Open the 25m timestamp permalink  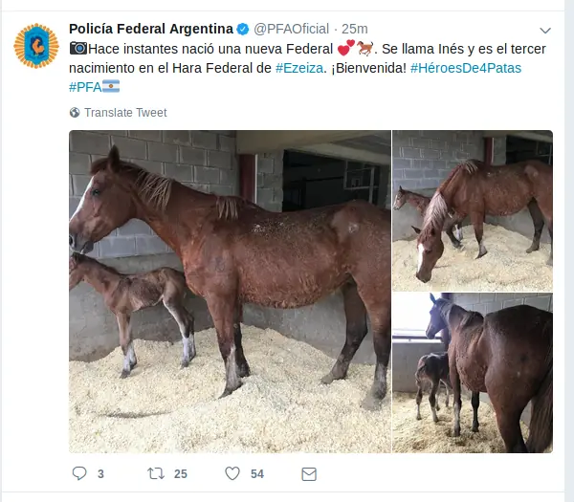click(x=355, y=29)
